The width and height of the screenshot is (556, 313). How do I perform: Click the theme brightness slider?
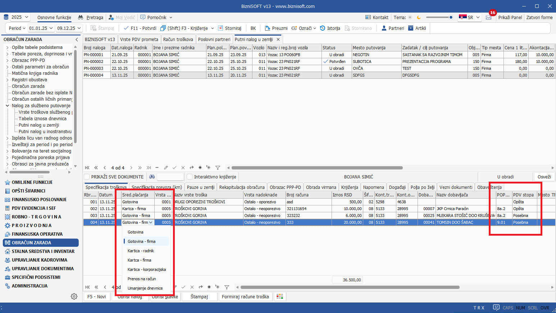pos(439,17)
